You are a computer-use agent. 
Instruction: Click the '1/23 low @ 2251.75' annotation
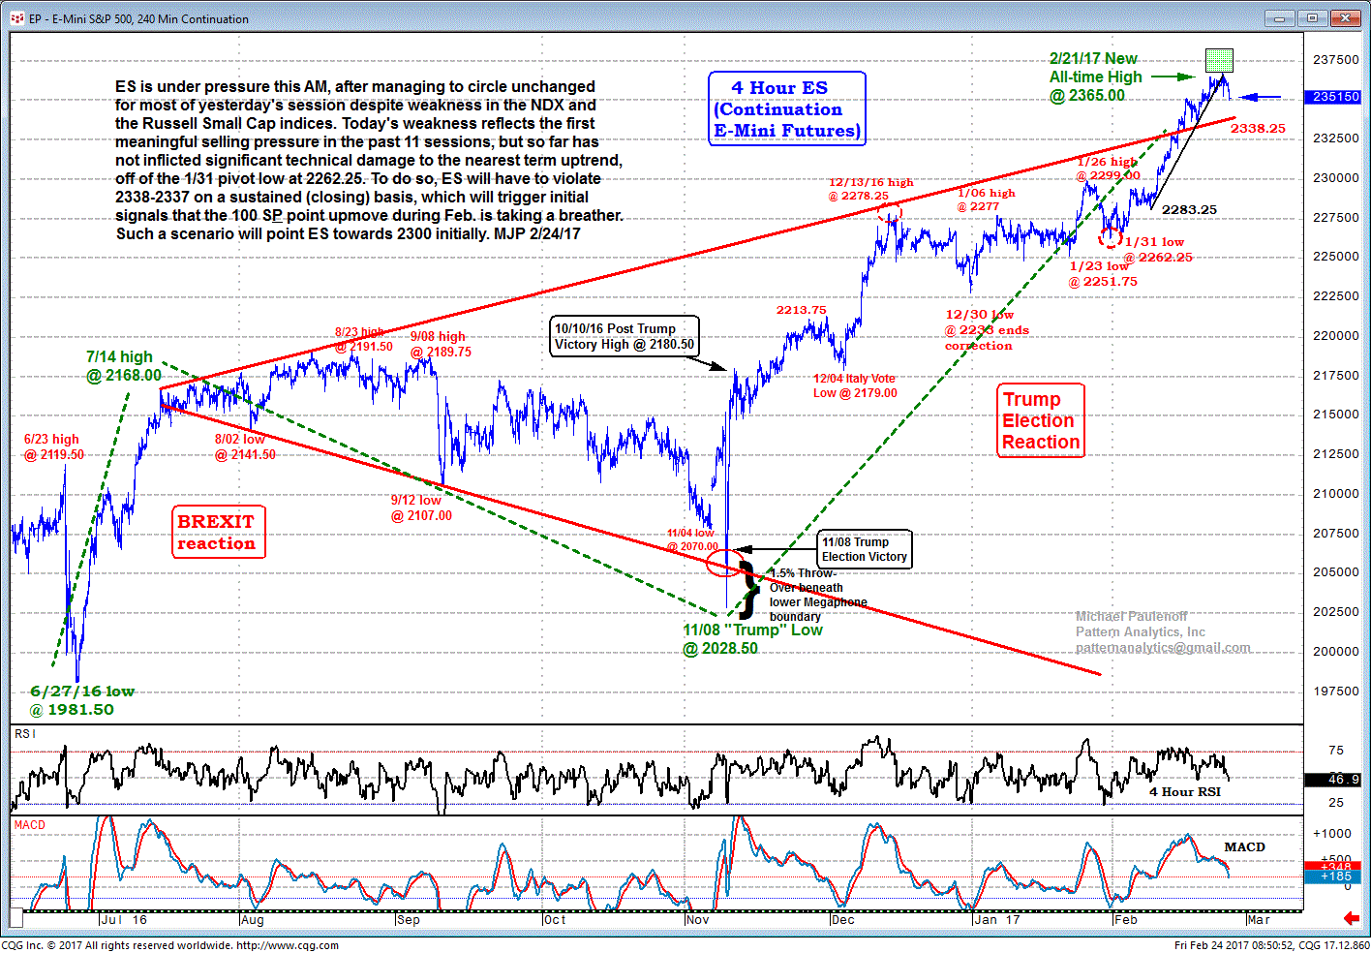1103,273
